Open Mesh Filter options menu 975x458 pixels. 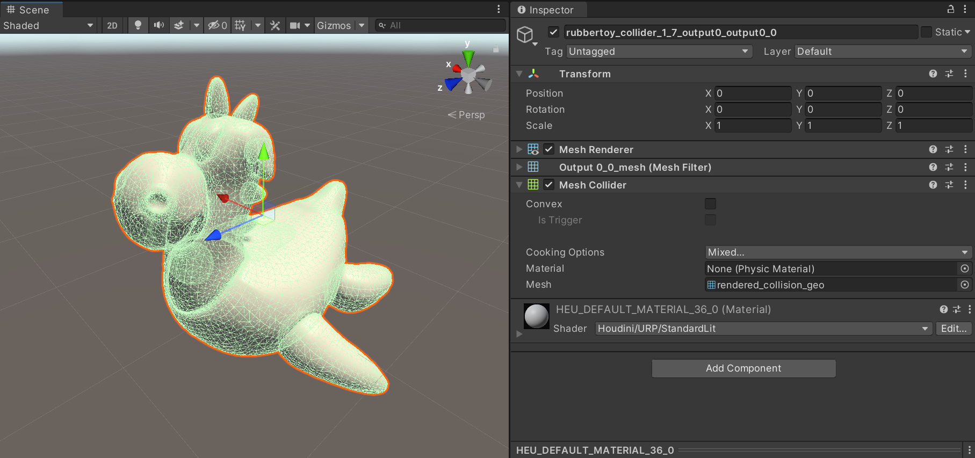tap(965, 168)
